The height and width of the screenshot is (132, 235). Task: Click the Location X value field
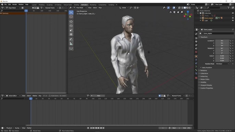[x=222, y=41]
